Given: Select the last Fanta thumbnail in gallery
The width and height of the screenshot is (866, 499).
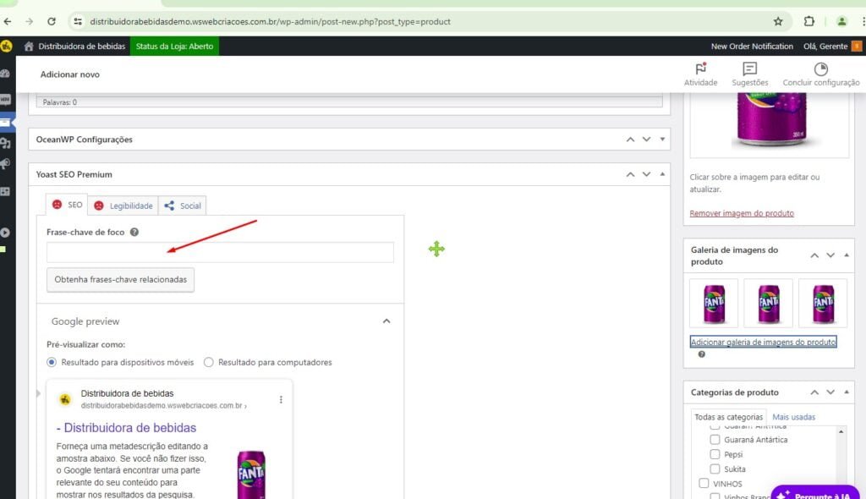Looking at the screenshot, I should click(x=823, y=303).
